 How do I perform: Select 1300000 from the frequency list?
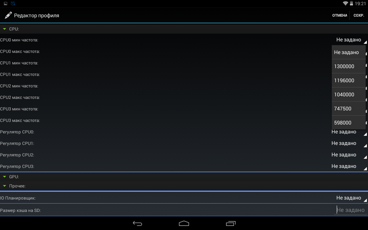tap(348, 66)
